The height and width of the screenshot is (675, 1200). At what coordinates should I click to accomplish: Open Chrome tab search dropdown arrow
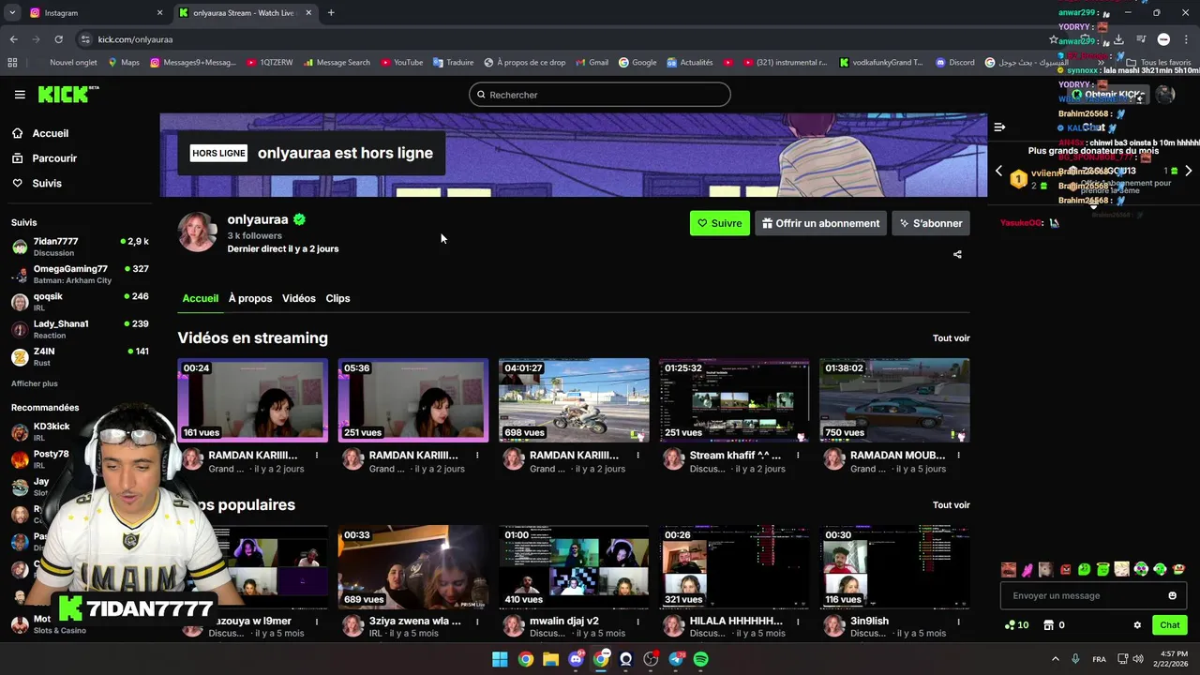(x=12, y=13)
